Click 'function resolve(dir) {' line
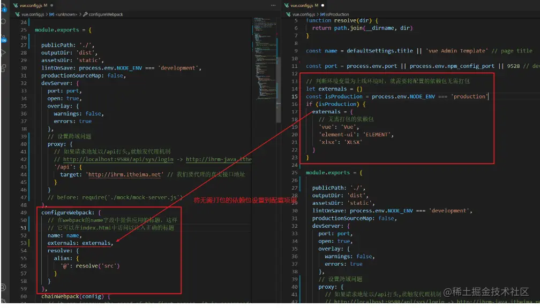 click(x=342, y=21)
